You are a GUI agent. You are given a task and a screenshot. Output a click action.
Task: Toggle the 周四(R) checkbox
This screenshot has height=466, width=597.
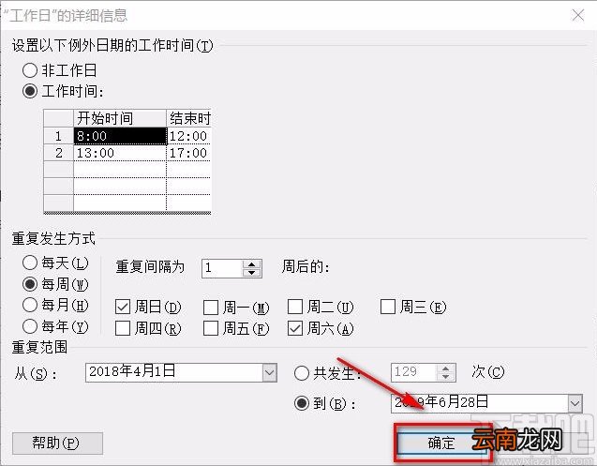123,328
